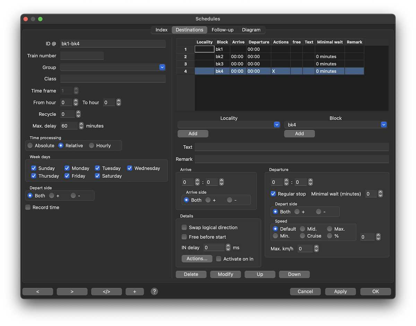
Task: Open the Follow-up tab
Action: click(x=223, y=30)
